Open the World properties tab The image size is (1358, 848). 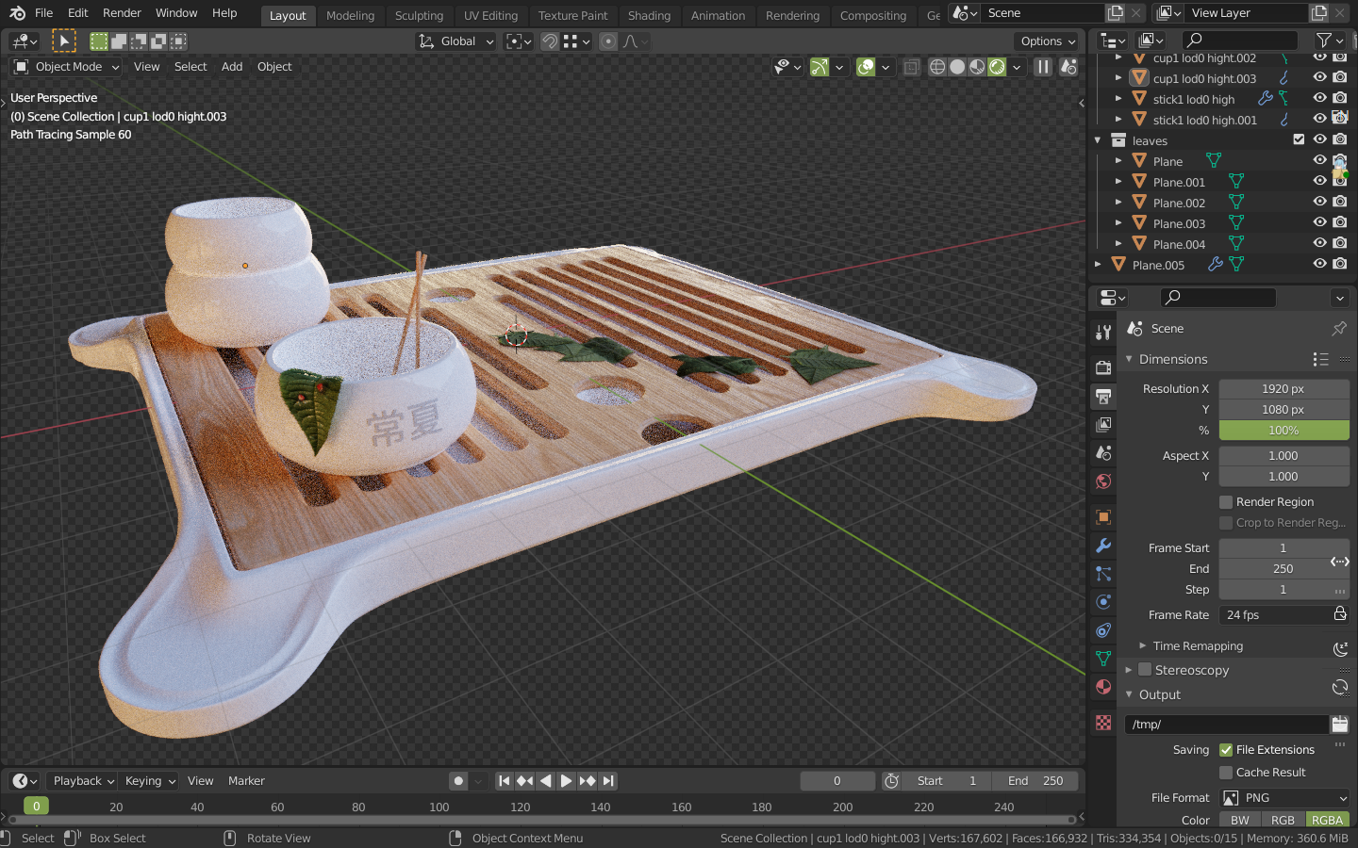1103,481
